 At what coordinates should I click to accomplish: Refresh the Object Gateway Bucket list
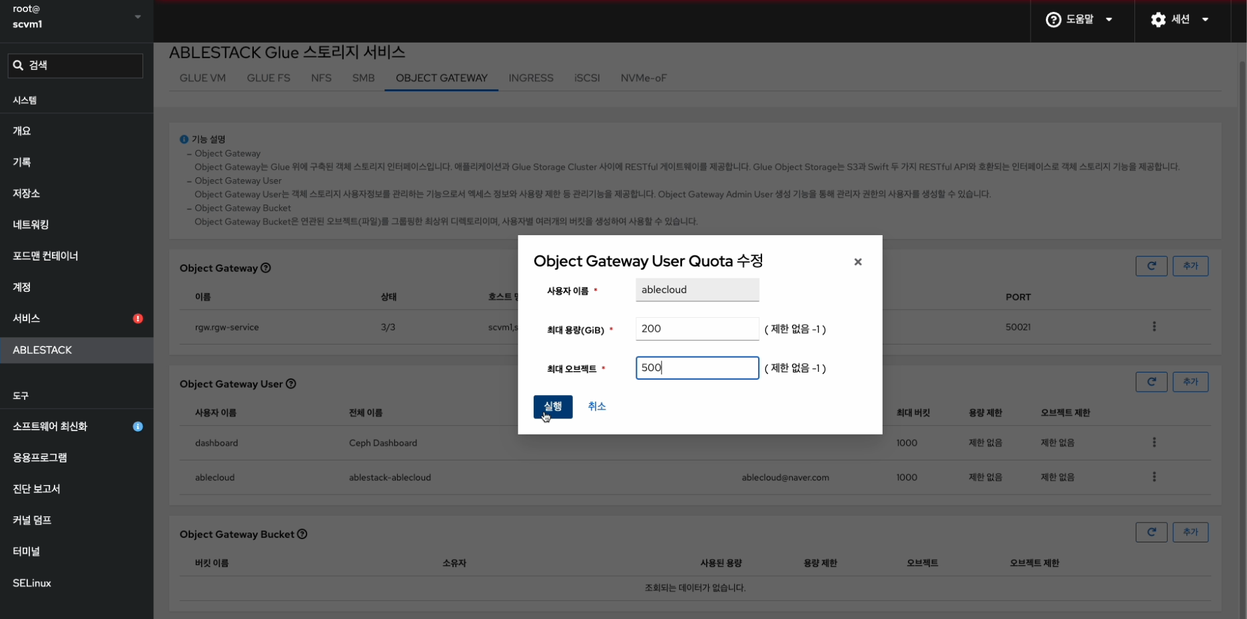(1150, 532)
